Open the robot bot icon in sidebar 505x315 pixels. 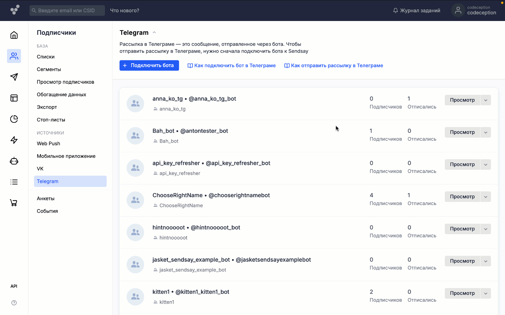coord(14,161)
